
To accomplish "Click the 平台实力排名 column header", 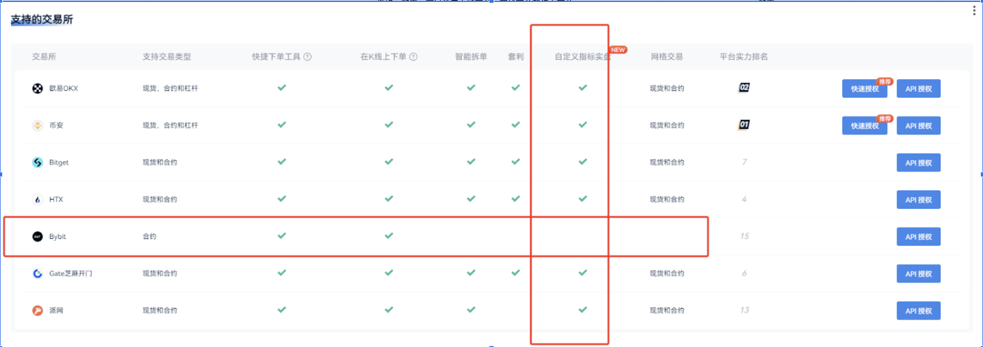I will (743, 57).
